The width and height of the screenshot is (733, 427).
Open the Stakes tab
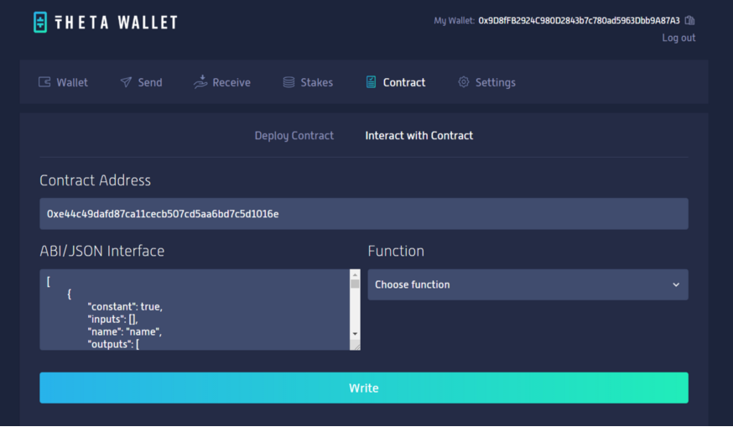308,82
